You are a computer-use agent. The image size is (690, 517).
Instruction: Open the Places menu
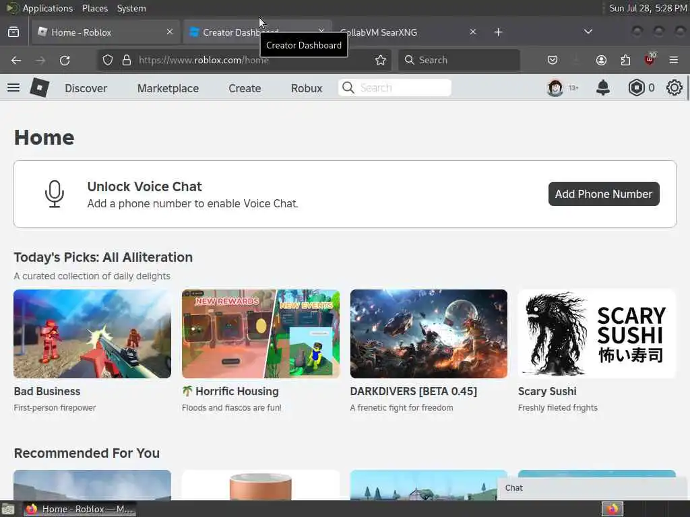[x=94, y=8]
